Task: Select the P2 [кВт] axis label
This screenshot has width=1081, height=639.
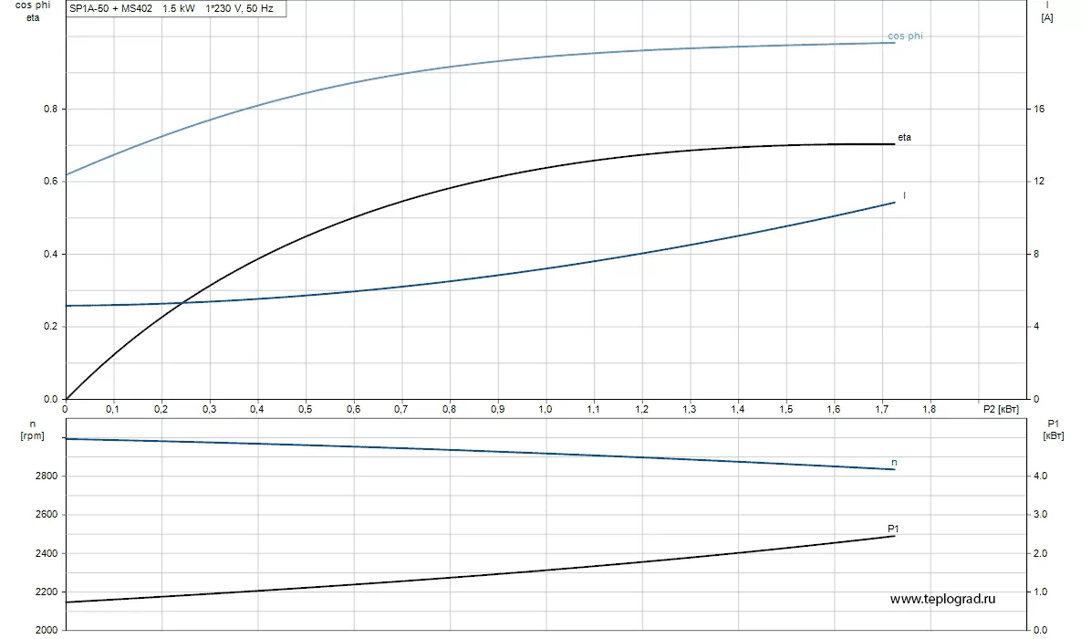Action: (x=1001, y=409)
